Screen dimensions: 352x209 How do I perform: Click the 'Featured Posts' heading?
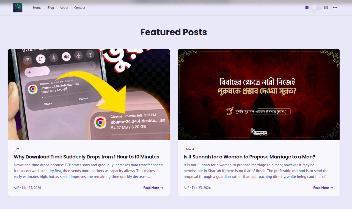pos(174,32)
